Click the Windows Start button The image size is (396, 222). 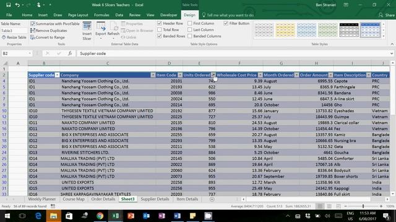click(x=7, y=216)
